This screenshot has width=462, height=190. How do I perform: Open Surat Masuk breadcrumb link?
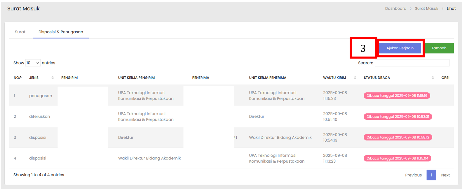(426, 8)
